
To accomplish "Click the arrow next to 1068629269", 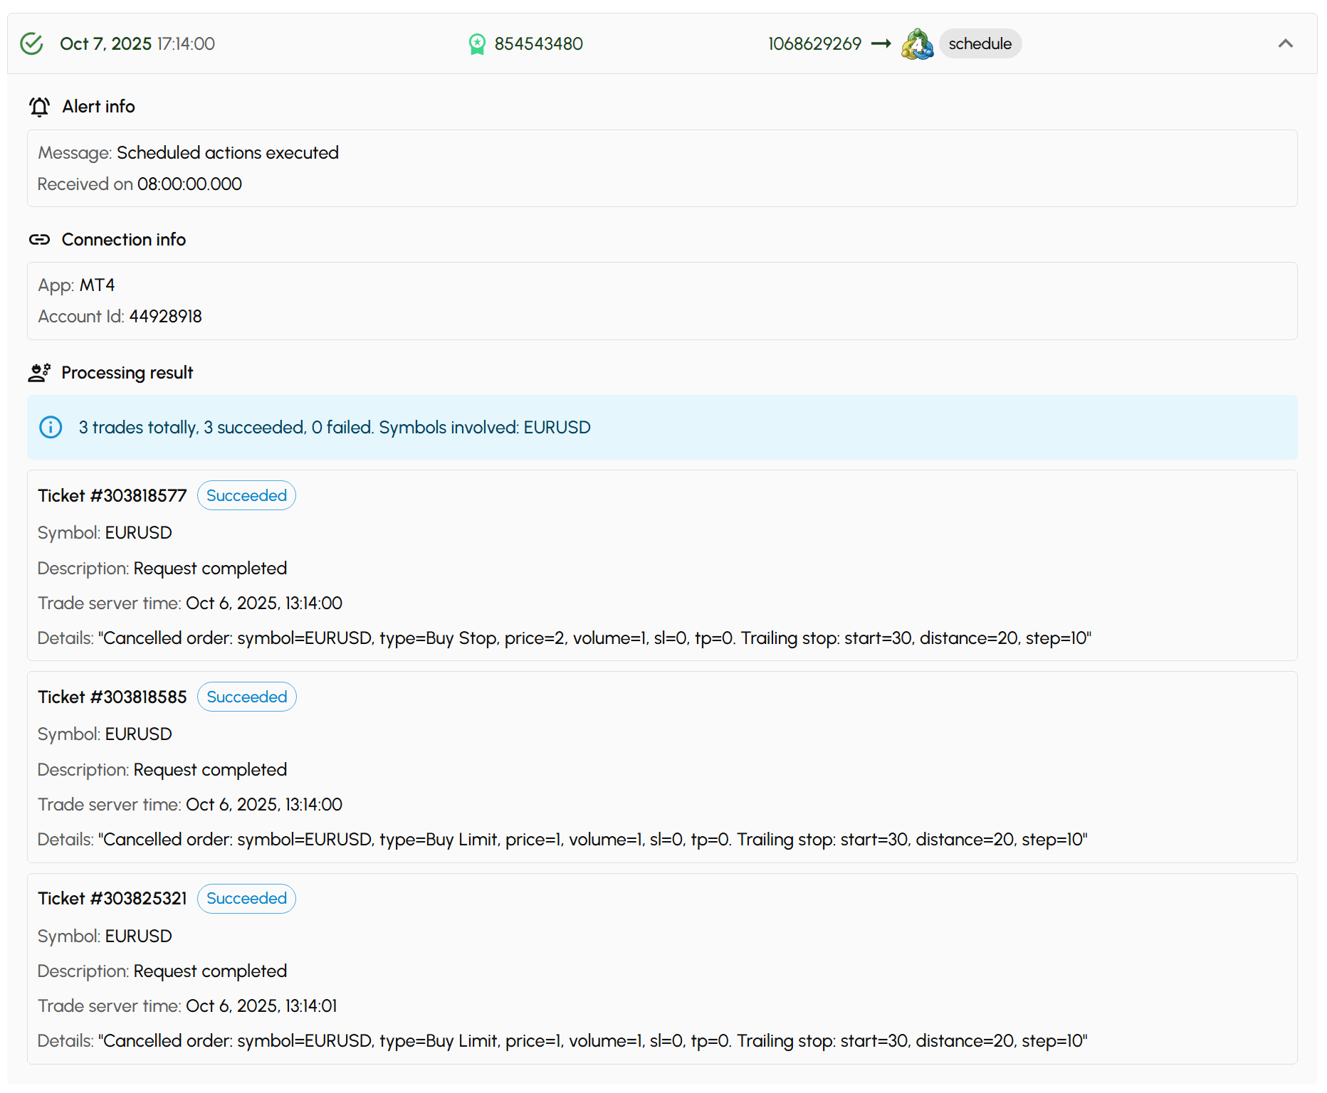I will tap(881, 43).
